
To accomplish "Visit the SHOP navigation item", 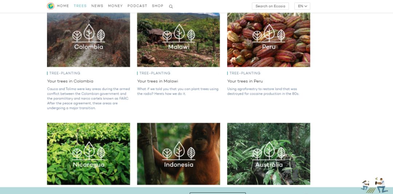I will (x=158, y=6).
